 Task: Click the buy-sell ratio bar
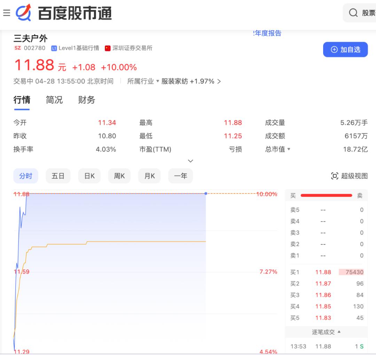coord(326,195)
